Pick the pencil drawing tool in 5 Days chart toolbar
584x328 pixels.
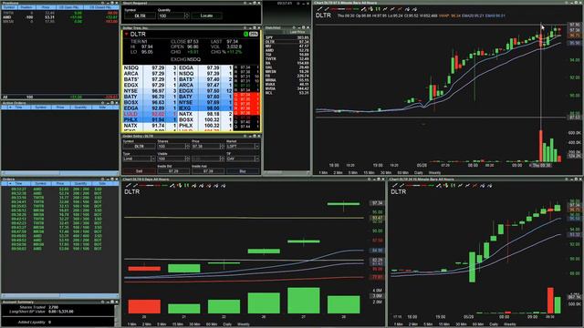(x=172, y=185)
